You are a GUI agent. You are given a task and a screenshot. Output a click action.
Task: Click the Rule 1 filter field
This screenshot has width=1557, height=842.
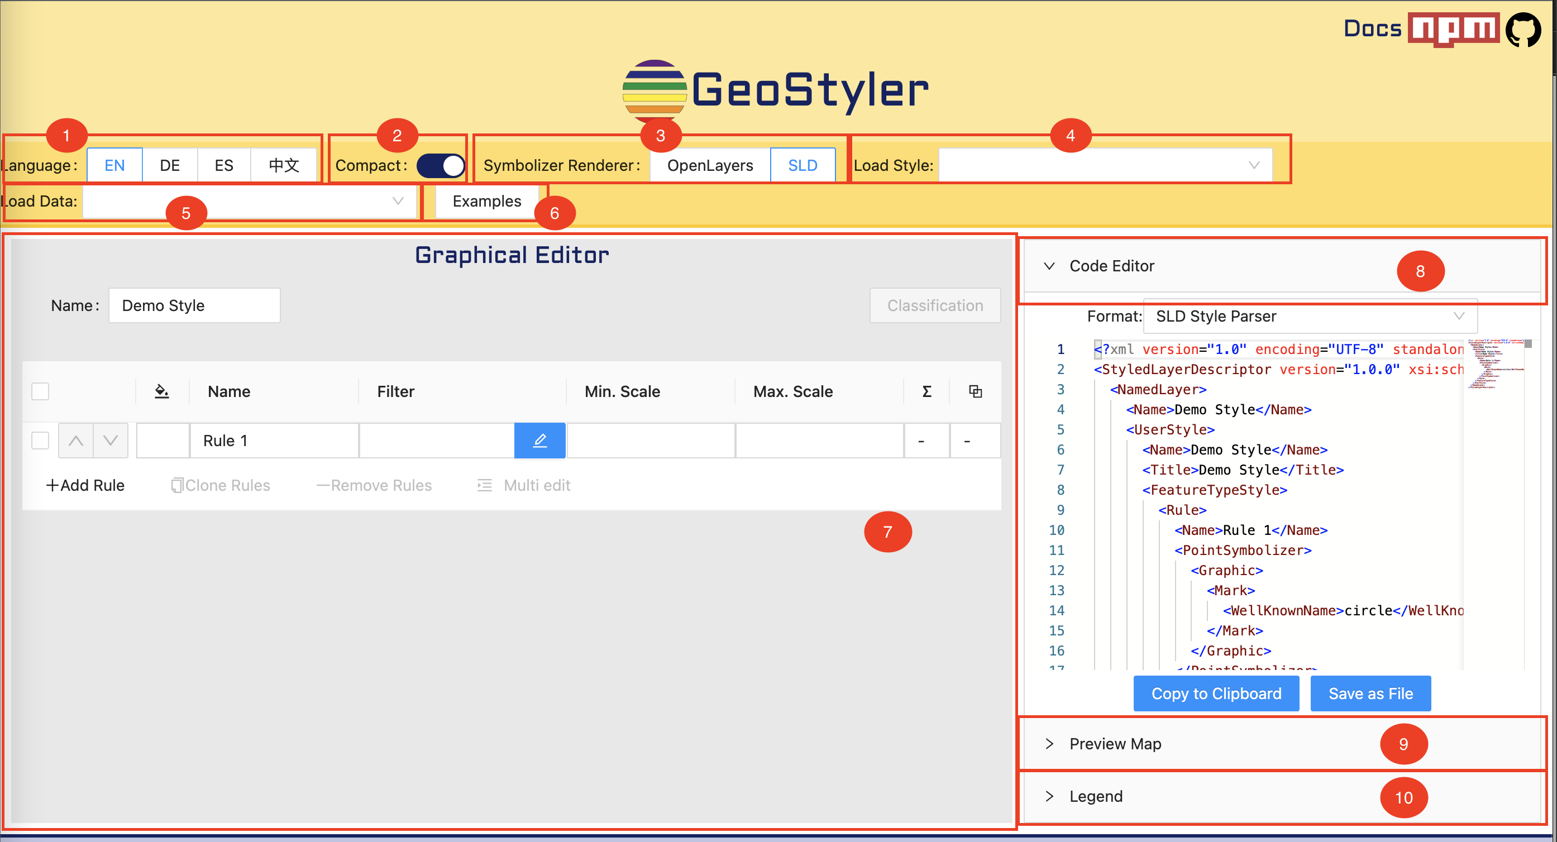pos(437,441)
